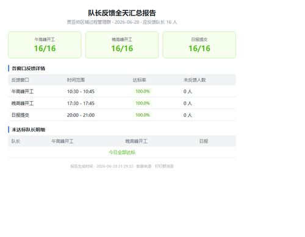
Task: Select the 晚高峰开工 summary card label
Action: (x=122, y=40)
